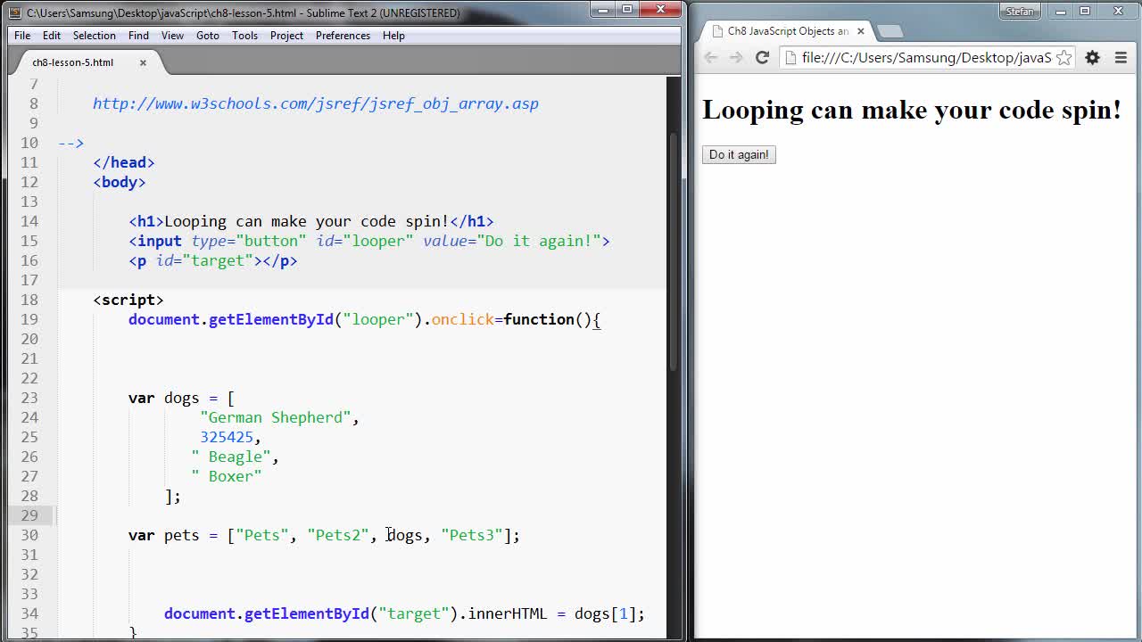
Task: Click line number 29 in the gutter
Action: [x=29, y=515]
